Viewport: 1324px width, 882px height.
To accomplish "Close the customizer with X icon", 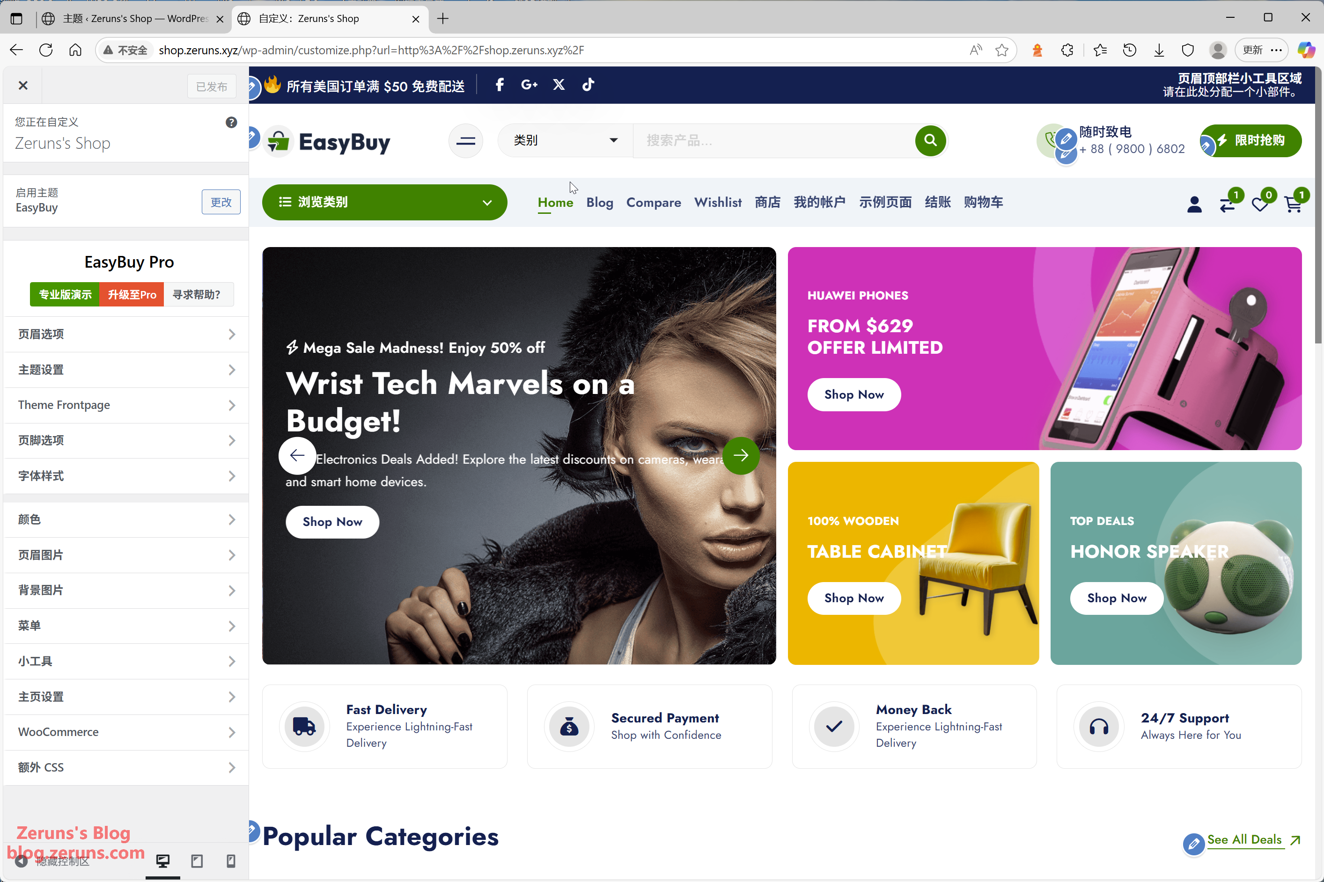I will click(x=23, y=86).
